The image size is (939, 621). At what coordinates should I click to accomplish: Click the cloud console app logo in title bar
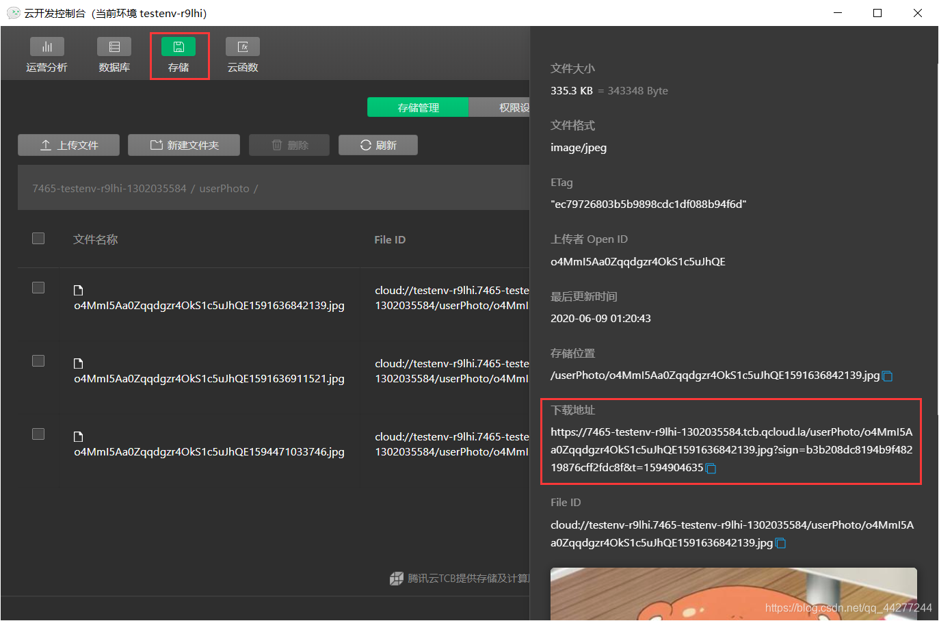[x=13, y=13]
